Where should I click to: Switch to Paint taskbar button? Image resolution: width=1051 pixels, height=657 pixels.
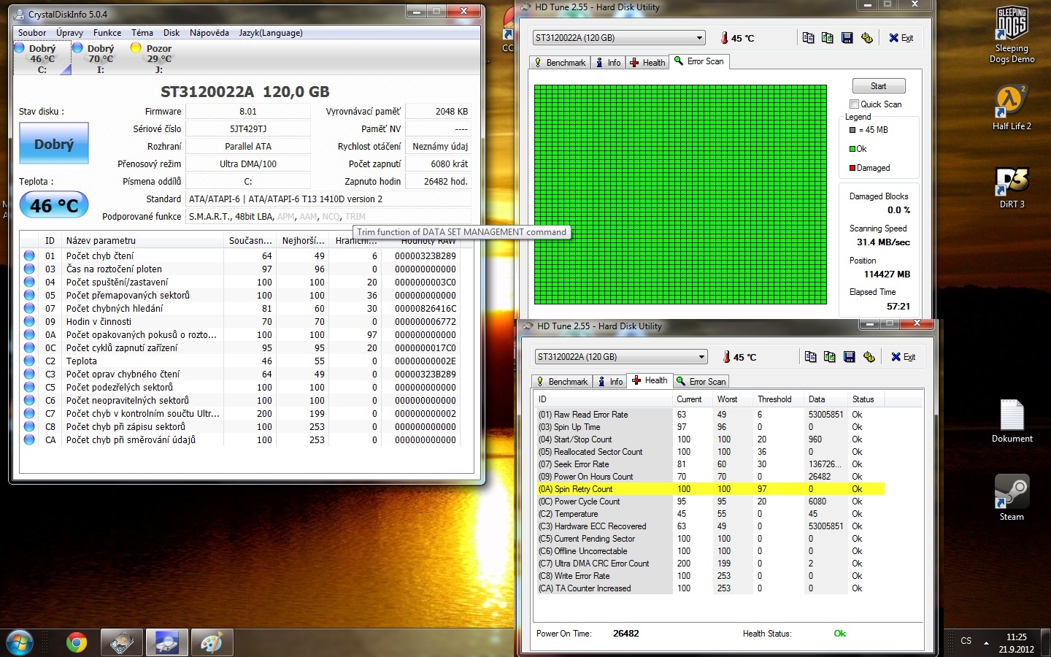coord(212,642)
